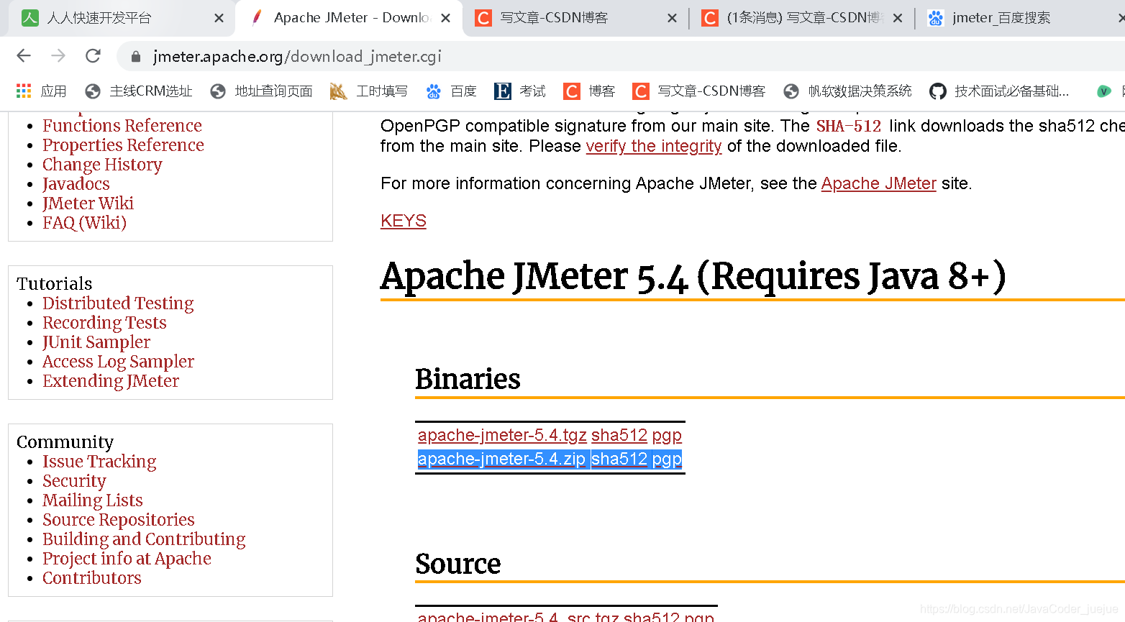Click the Community sidebar heading
This screenshot has height=622, width=1125.
pyautogui.click(x=65, y=442)
